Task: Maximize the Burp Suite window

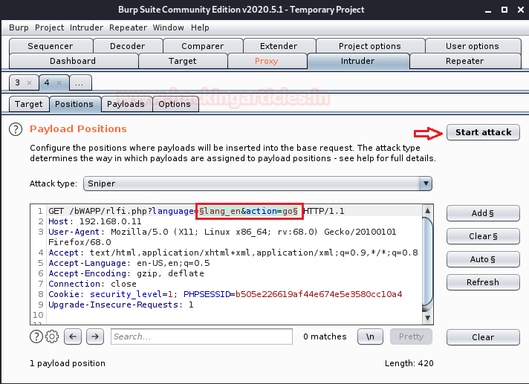Action: click(504, 10)
